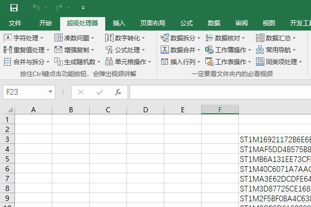This screenshot has width=311, height=207.
Task: Click the Undo arrow icon
Action: (36, 8)
